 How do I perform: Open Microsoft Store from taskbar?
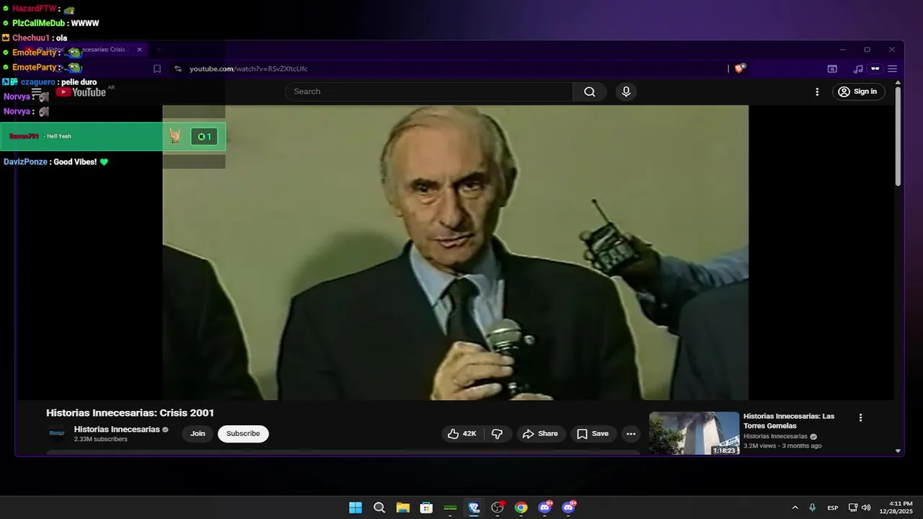pyautogui.click(x=426, y=507)
